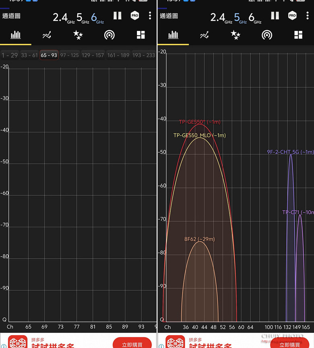Select the 8F62 (~29m) network label
This screenshot has width=314, height=348.
coord(200,239)
